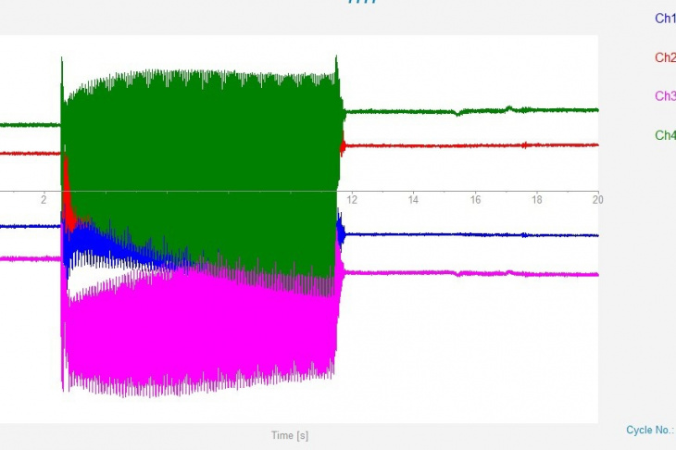Click the Cycle No. label
676x450 pixels.
pos(650,430)
